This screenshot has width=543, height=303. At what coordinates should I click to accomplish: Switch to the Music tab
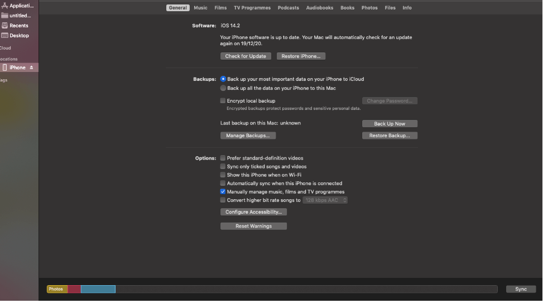click(200, 8)
